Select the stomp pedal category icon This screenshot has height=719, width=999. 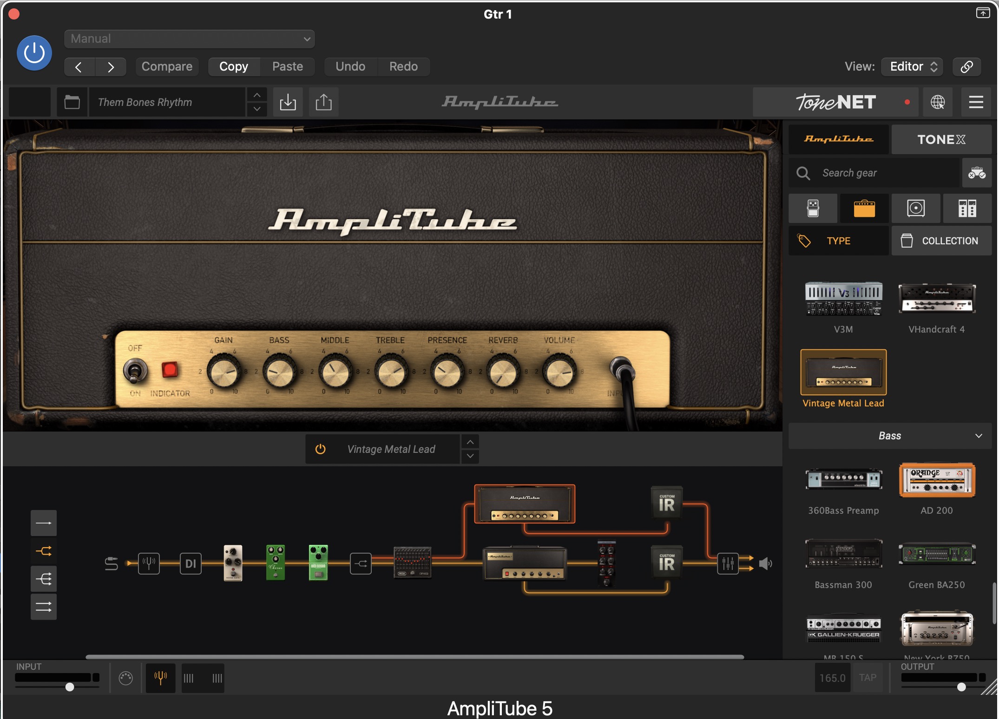click(813, 209)
